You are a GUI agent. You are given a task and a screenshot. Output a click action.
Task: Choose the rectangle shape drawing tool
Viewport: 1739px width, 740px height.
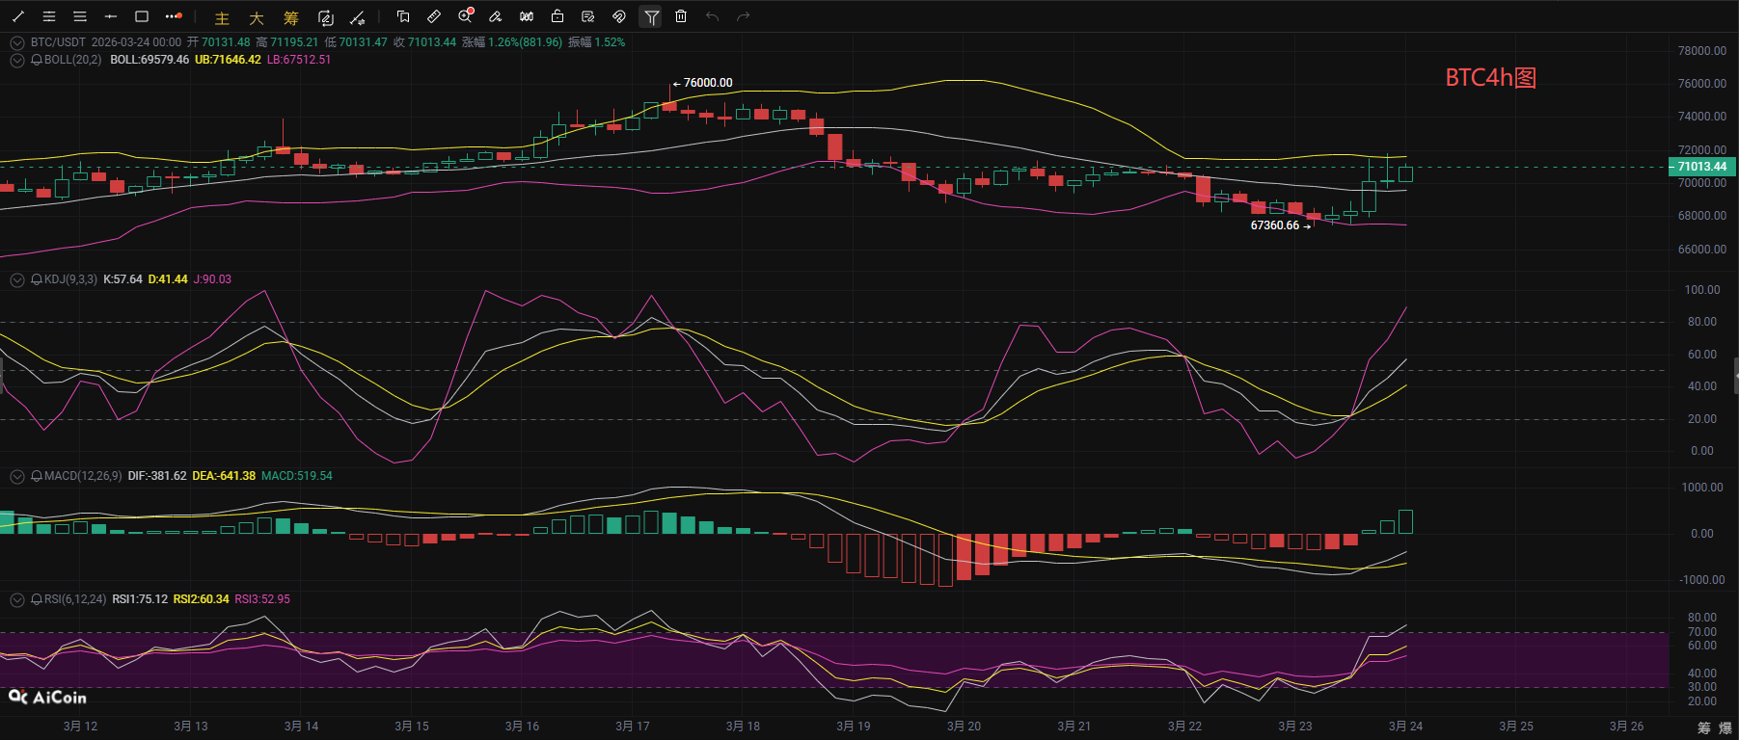142,16
